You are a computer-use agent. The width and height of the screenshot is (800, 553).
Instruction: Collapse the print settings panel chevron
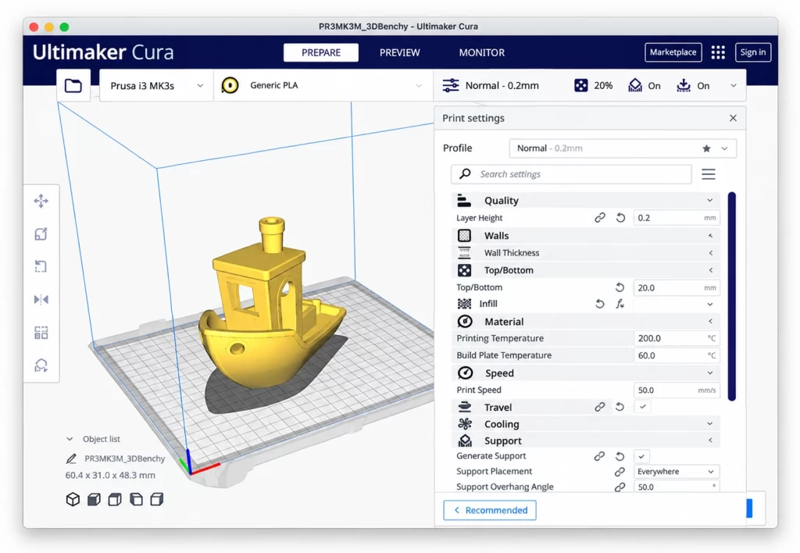733,86
